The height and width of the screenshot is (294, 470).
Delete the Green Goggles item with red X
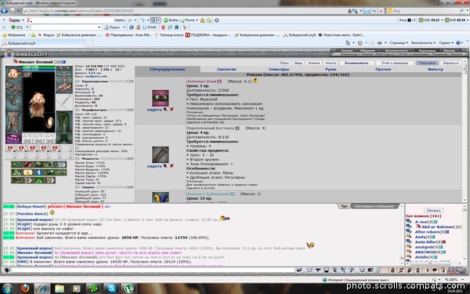tap(172, 109)
